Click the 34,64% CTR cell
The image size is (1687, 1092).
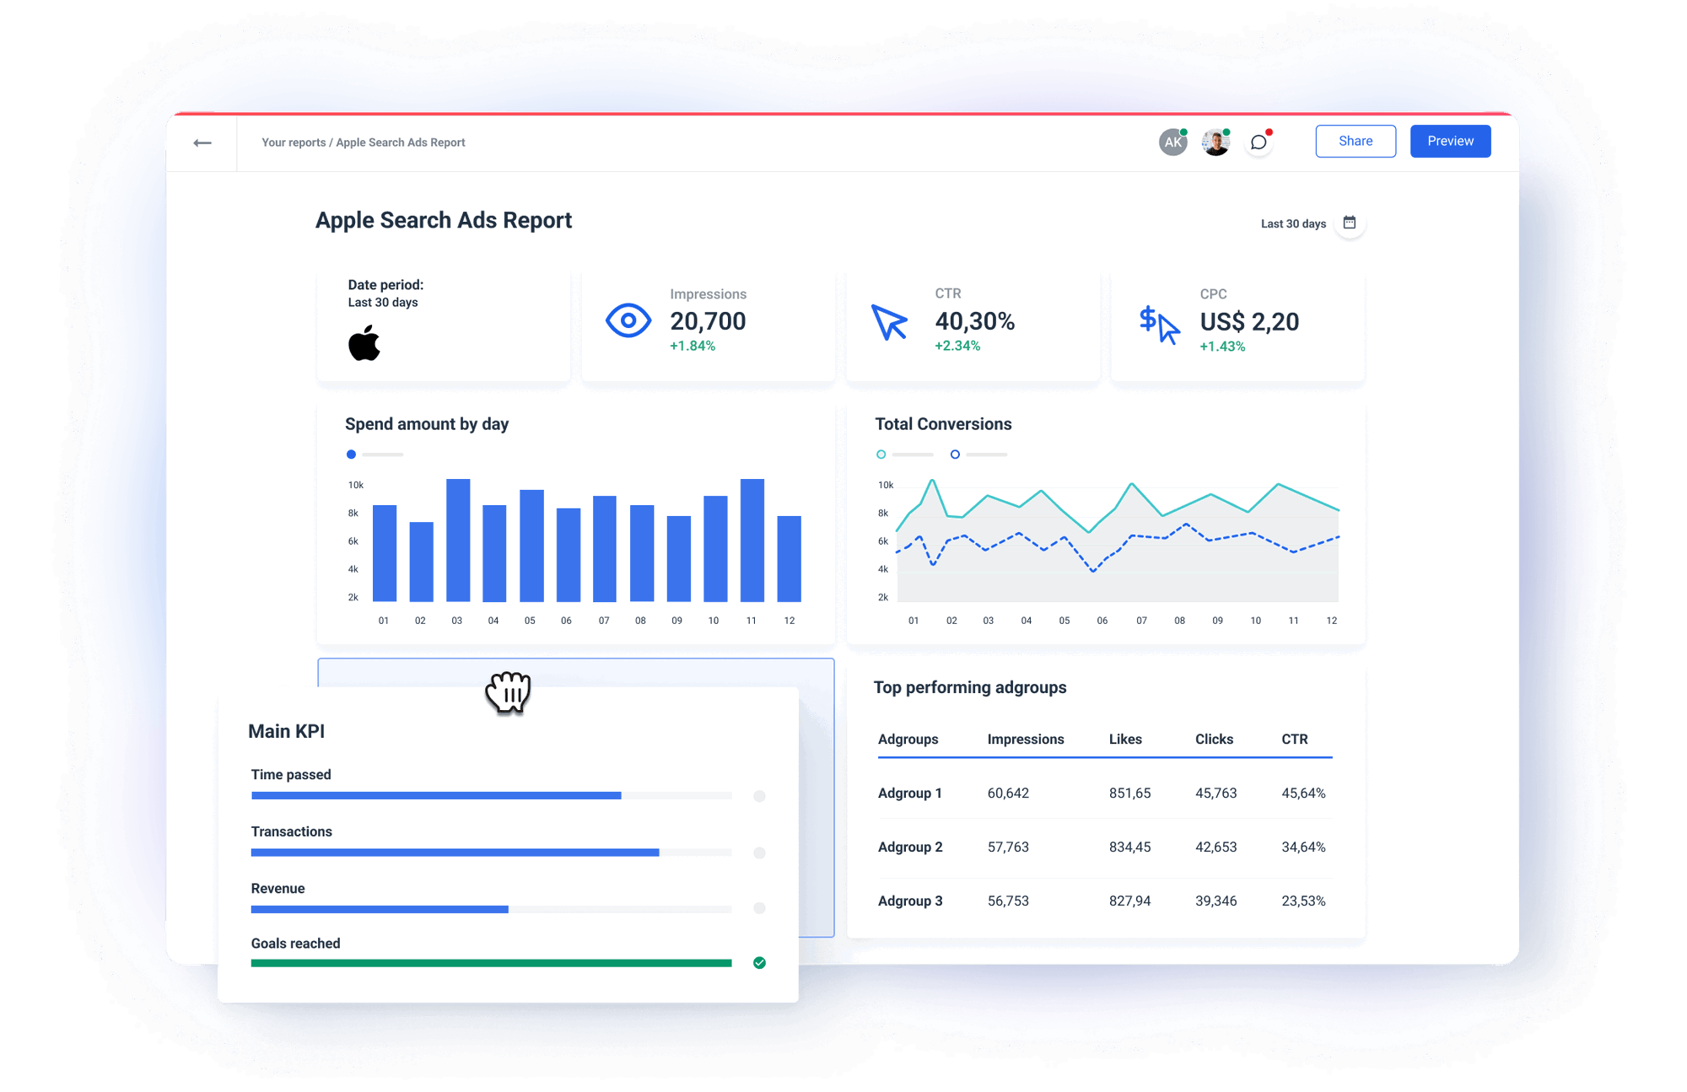click(x=1303, y=847)
